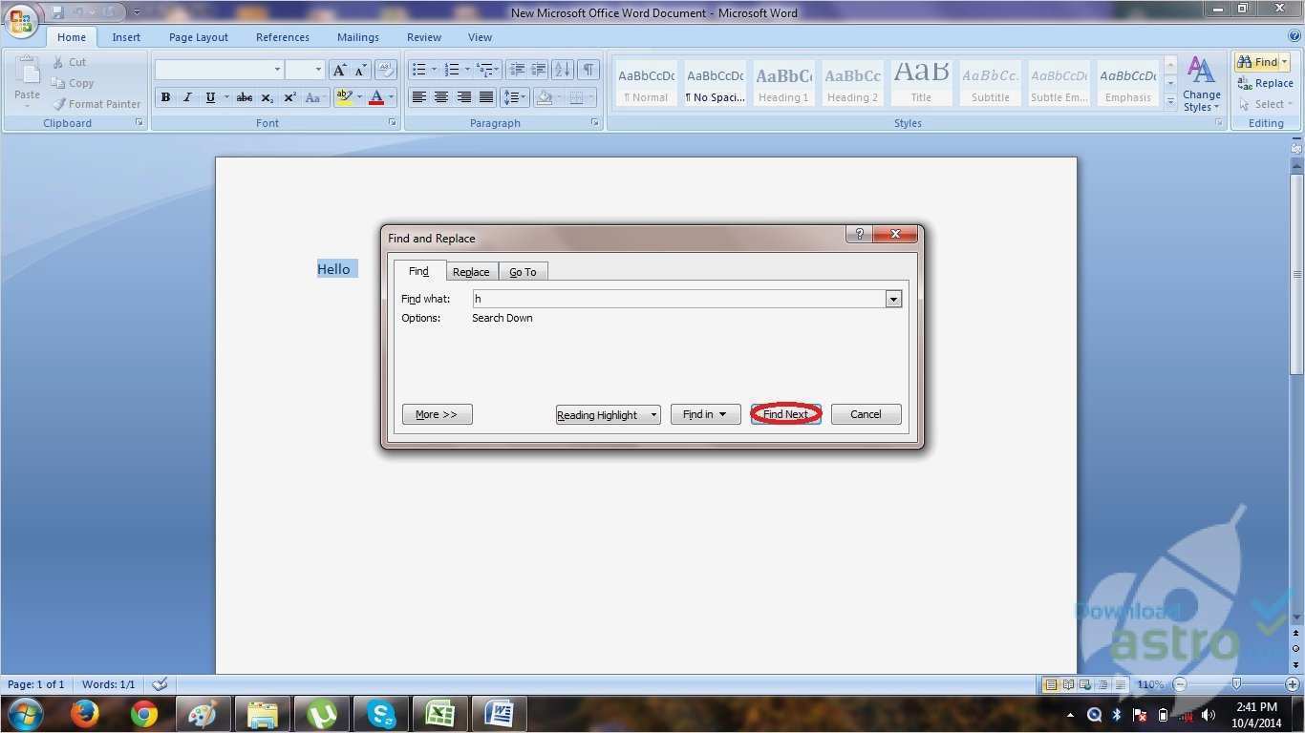
Task: Click the Copy command
Action: [73, 83]
